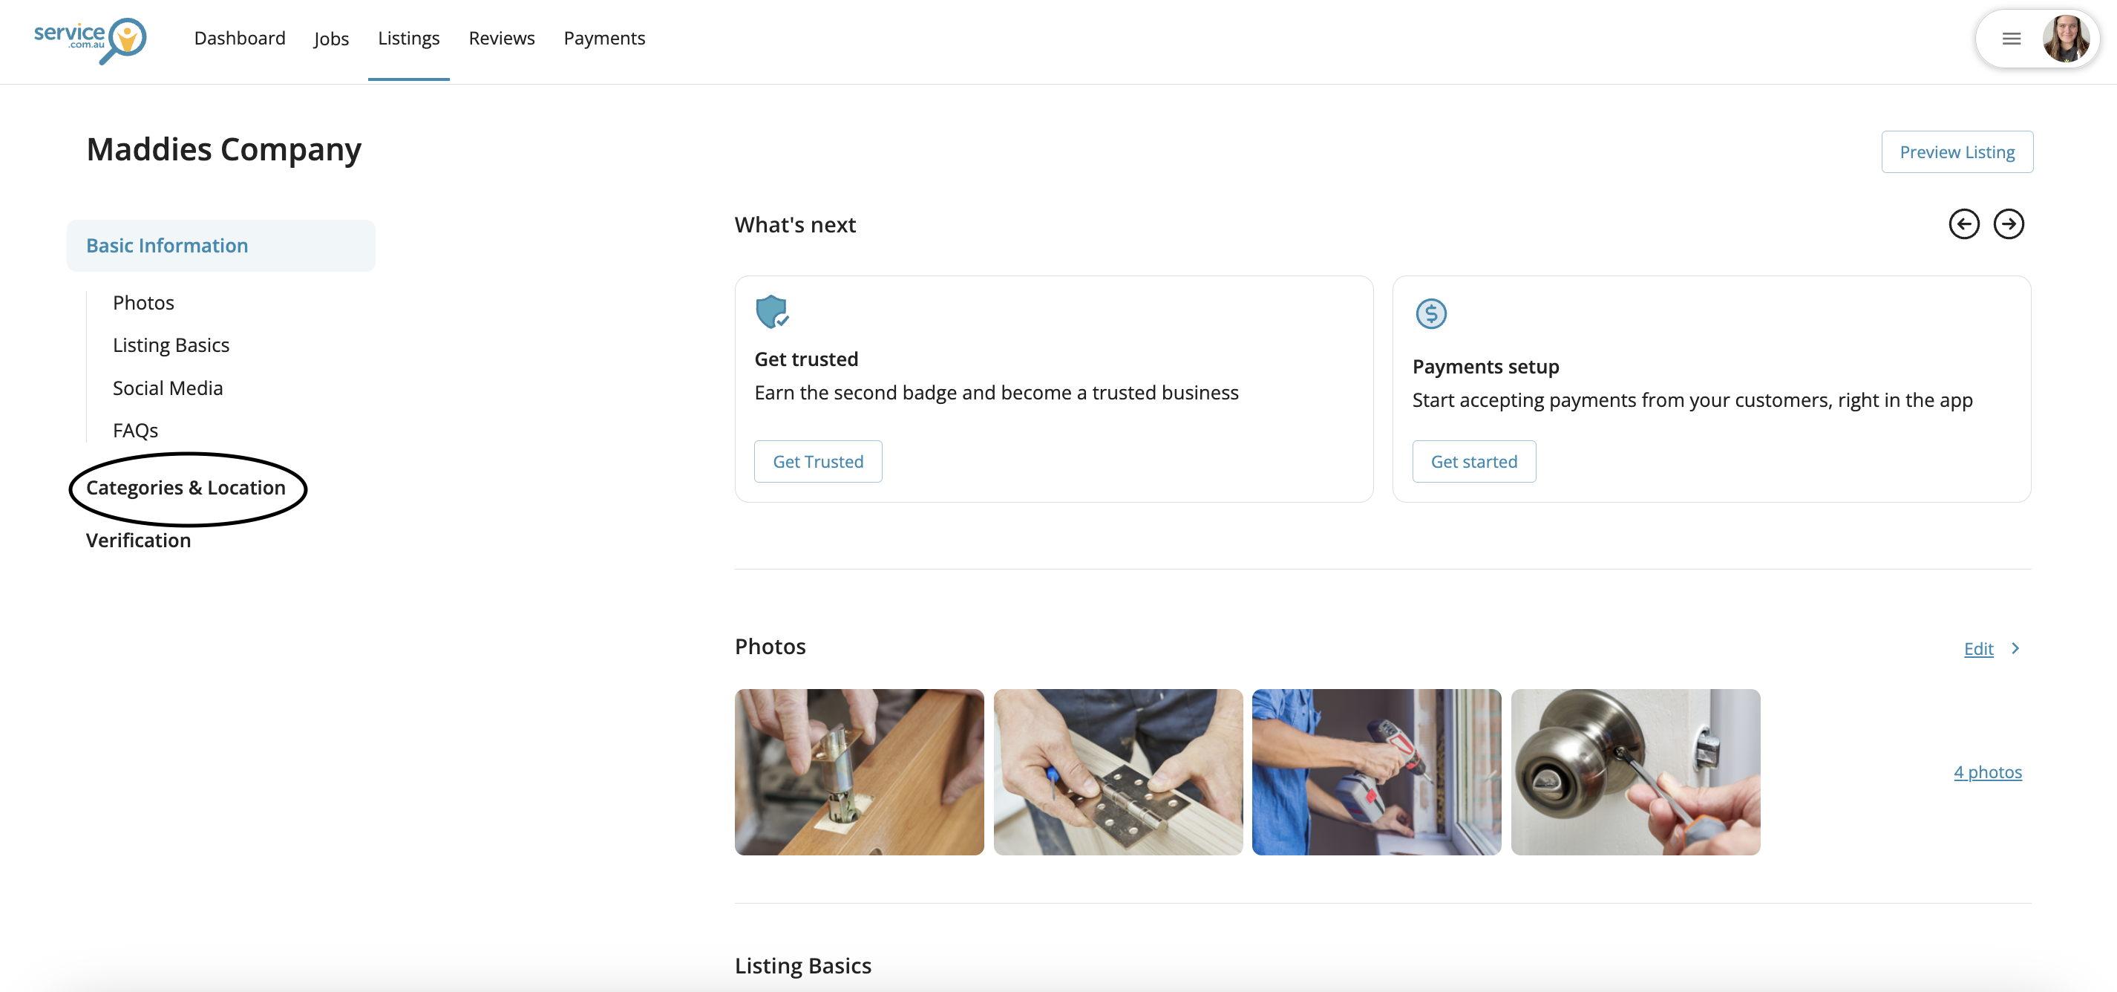Screen dimensions: 2117x992
Task: Go to next What's next card
Action: pos(2008,224)
